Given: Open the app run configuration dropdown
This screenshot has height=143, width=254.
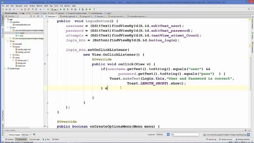Looking at the screenshot, I should (54, 10).
